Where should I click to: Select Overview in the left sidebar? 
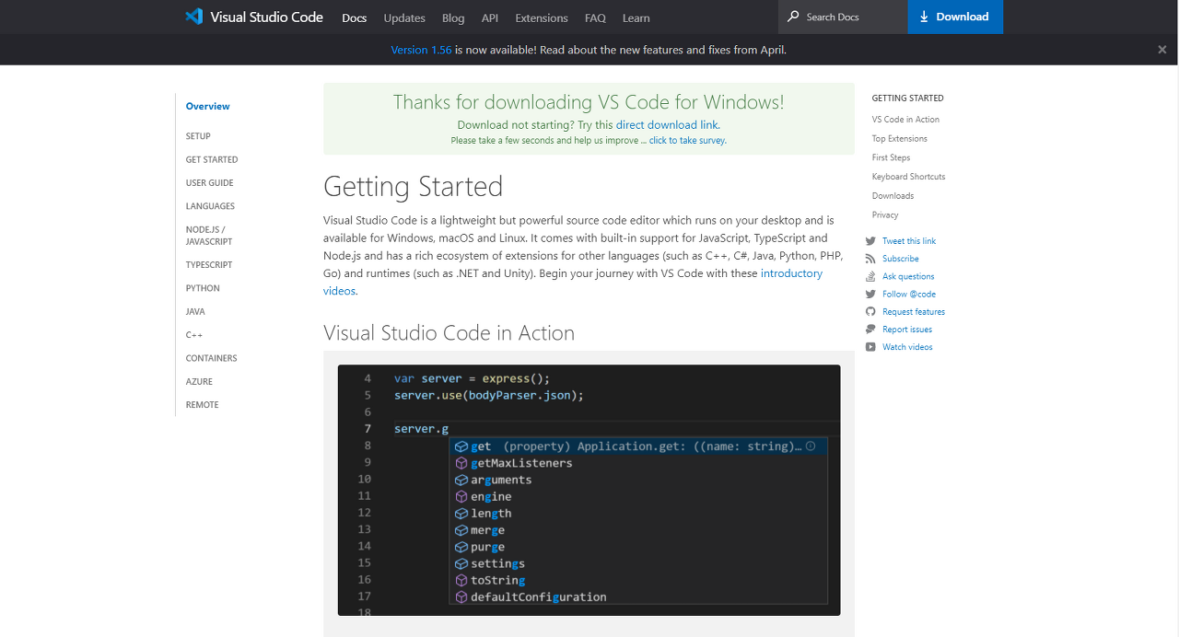tap(208, 107)
